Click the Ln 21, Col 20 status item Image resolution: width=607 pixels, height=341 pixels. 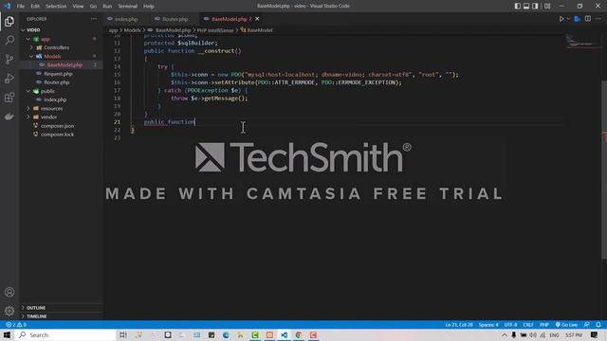tap(459, 325)
